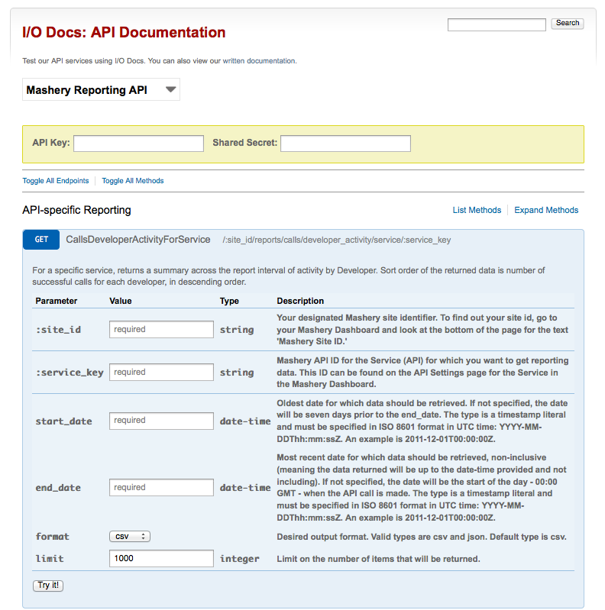
Task: Click the I/O Docs: API Documentation title
Action: (124, 32)
